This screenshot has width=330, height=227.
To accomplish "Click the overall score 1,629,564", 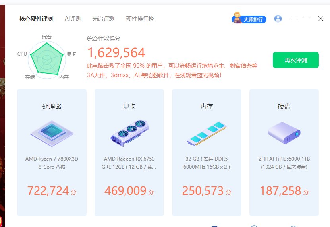I will pos(116,52).
